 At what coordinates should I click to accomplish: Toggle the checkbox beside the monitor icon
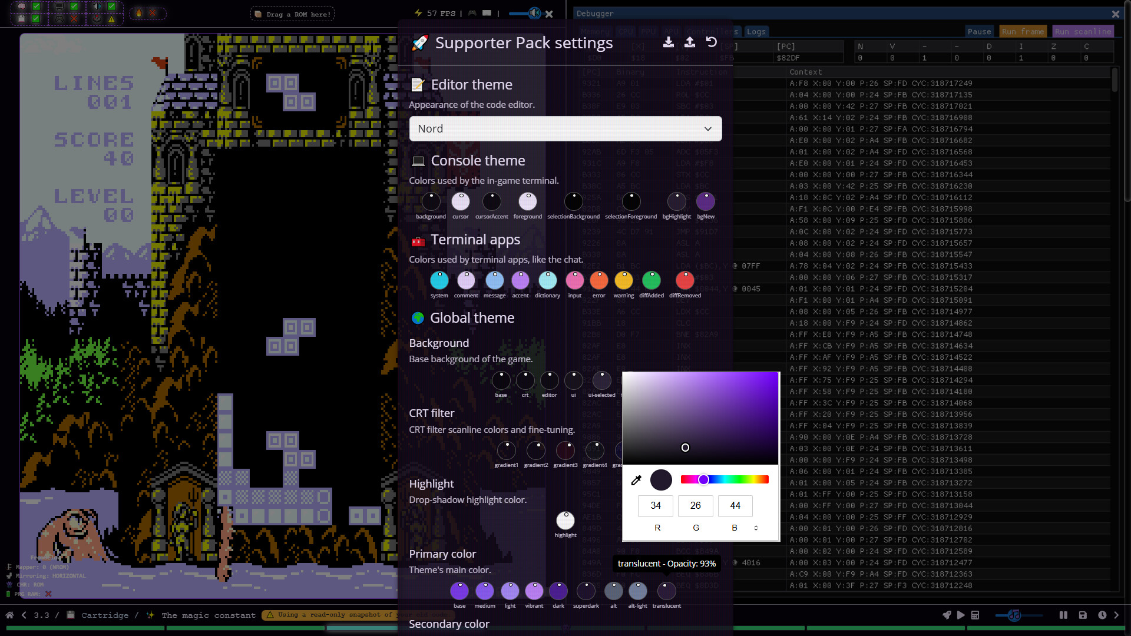click(74, 6)
